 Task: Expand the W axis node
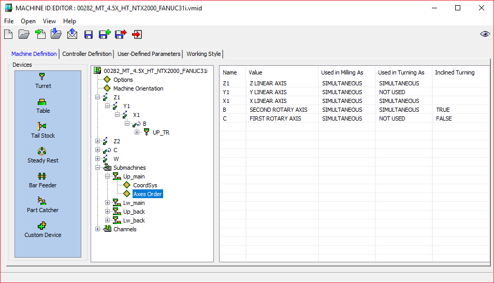click(x=98, y=159)
